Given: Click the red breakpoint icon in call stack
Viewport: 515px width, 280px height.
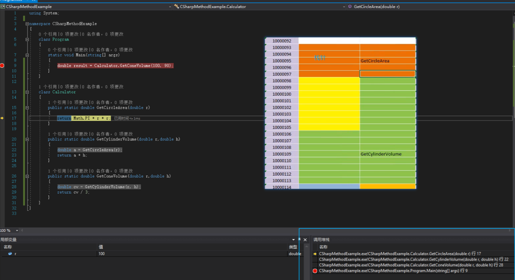Looking at the screenshot, I should [x=315, y=271].
